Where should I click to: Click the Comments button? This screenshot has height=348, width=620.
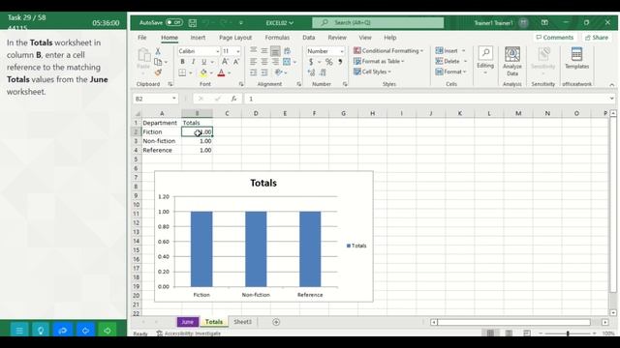point(554,37)
